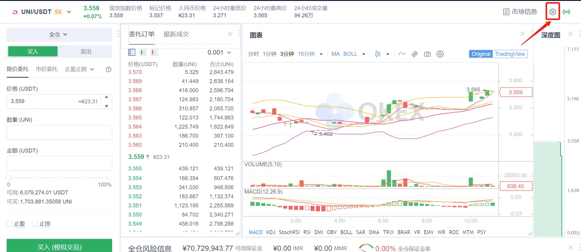Switch chart to TradingView mode
The image size is (581, 252).
(510, 54)
